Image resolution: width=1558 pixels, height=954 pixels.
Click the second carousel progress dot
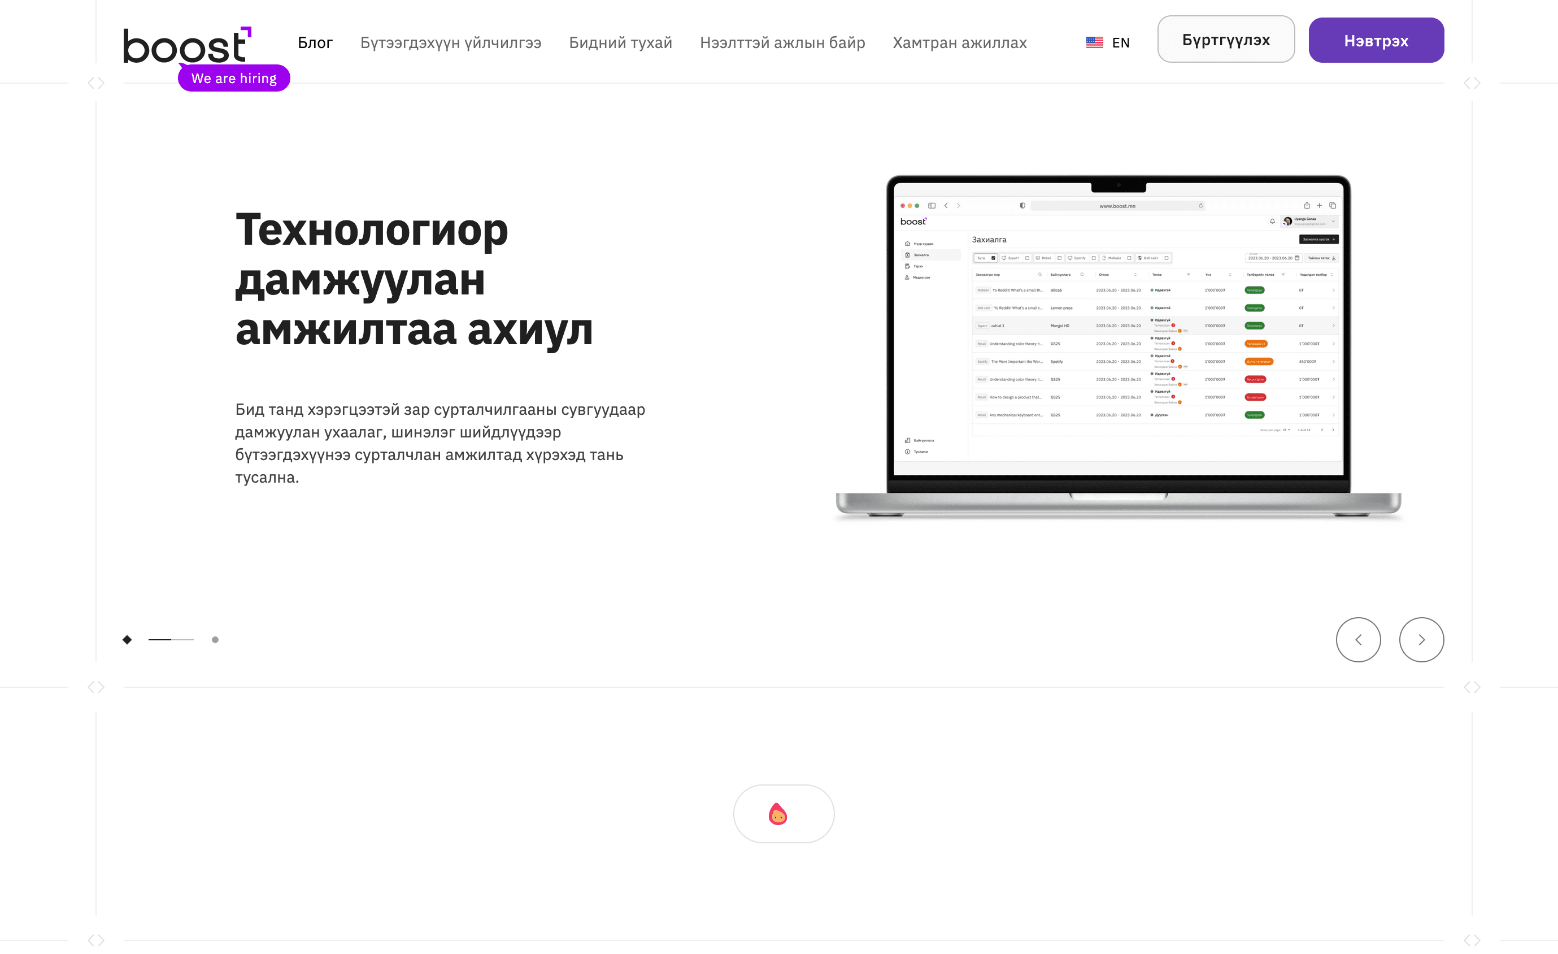pos(215,640)
